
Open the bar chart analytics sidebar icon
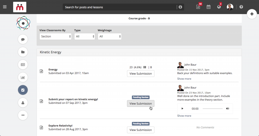tap(23, 77)
